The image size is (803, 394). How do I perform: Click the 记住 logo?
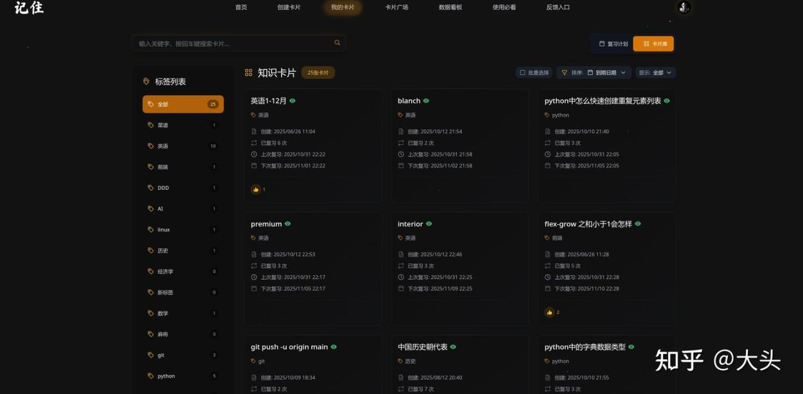[29, 8]
